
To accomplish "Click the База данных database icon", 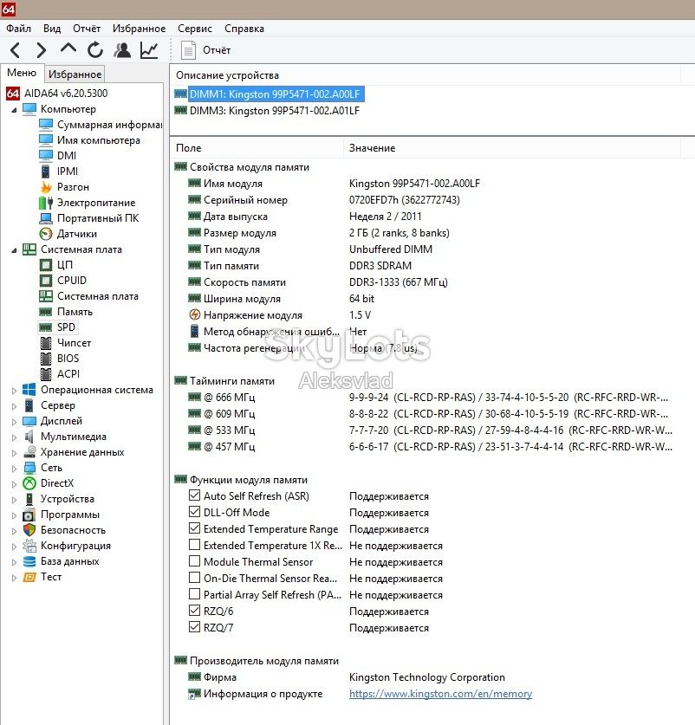I will [x=29, y=561].
